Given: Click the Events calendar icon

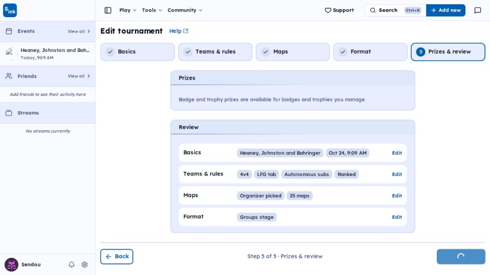Looking at the screenshot, I should pyautogui.click(x=9, y=31).
